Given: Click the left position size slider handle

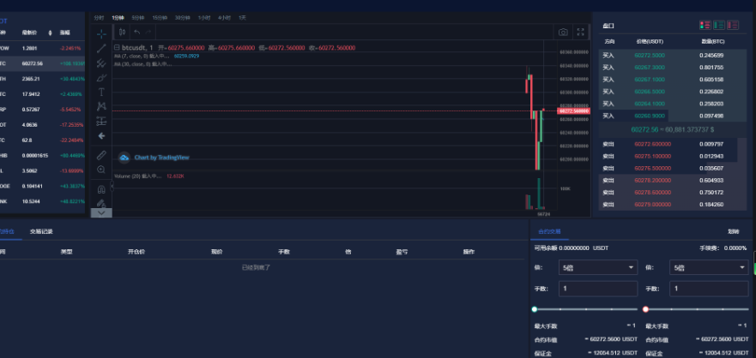Looking at the screenshot, I should (x=535, y=309).
